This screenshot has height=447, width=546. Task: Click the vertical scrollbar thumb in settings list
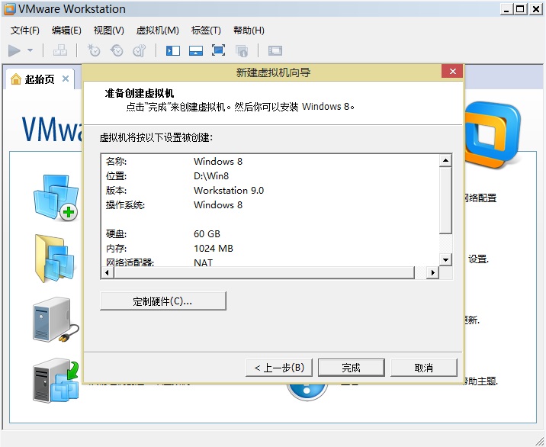tap(445, 201)
